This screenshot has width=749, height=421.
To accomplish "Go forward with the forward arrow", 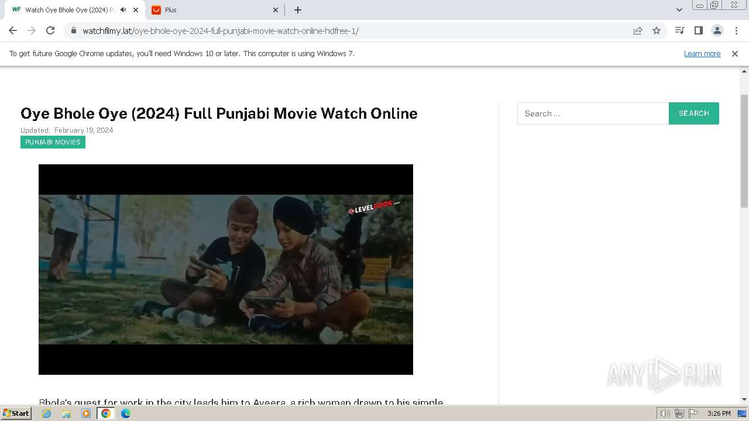I will tap(32, 30).
